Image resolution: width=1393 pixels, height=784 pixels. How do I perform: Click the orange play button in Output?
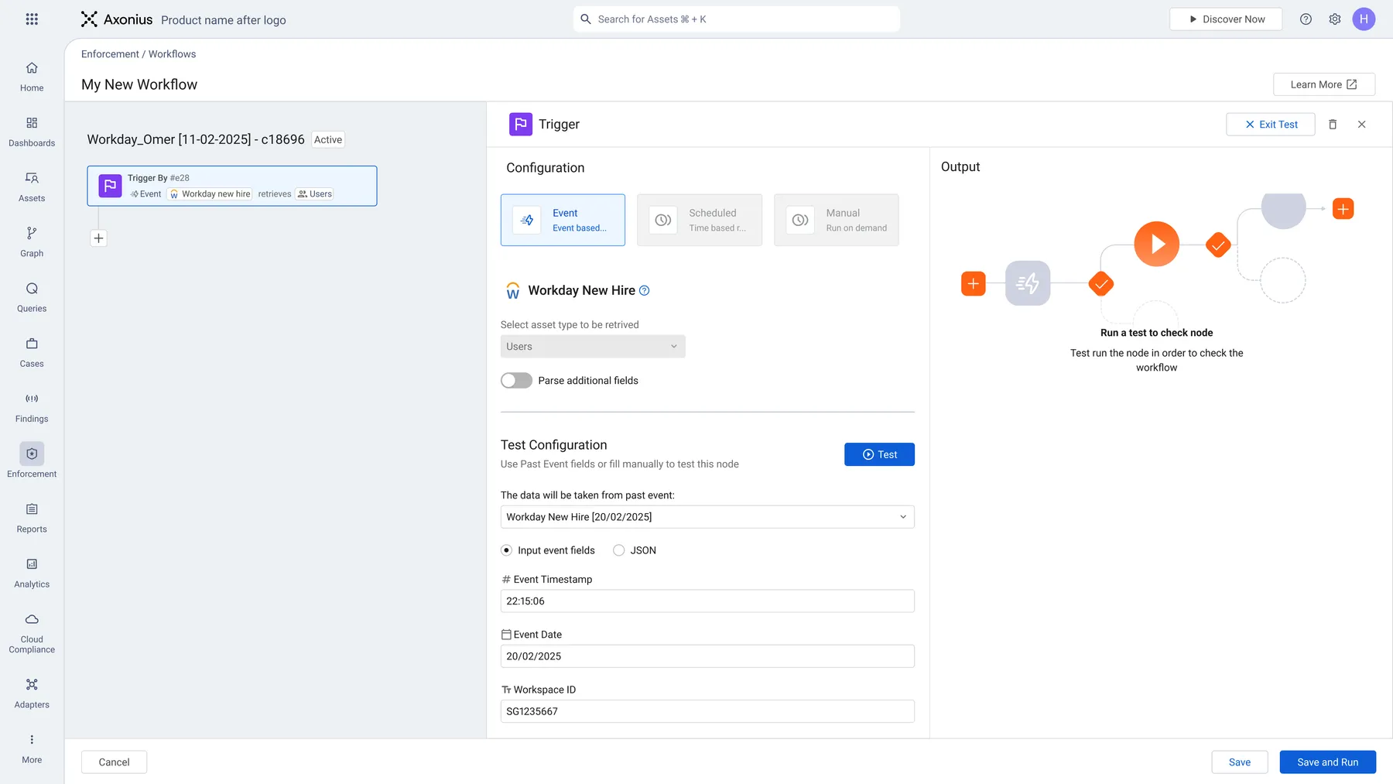tap(1156, 244)
